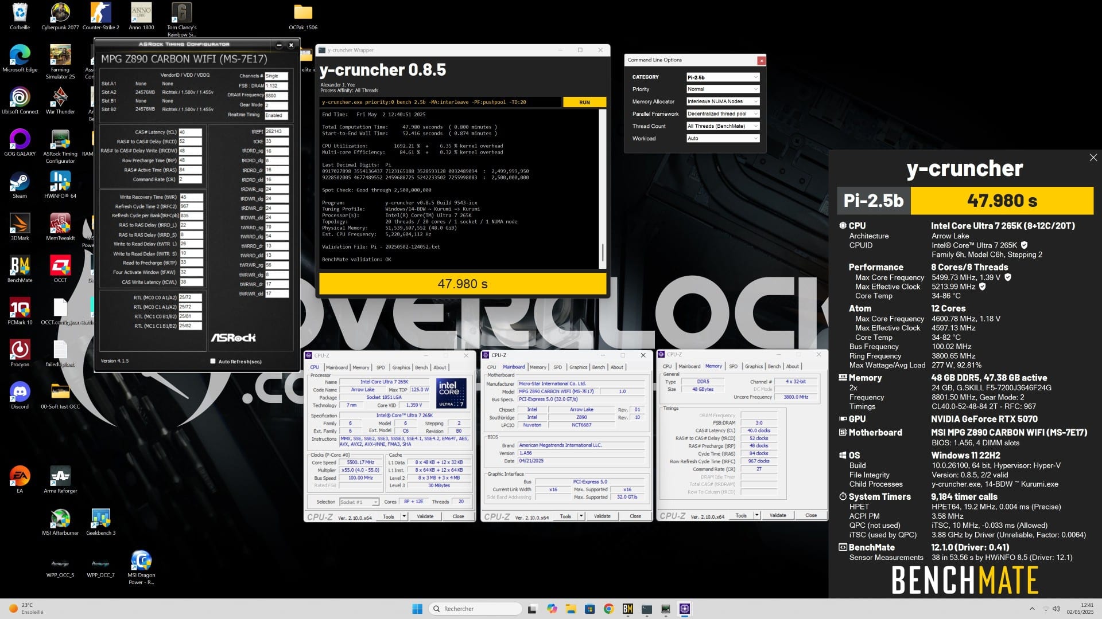Expand the Memory Allocator dropdown

723,101
